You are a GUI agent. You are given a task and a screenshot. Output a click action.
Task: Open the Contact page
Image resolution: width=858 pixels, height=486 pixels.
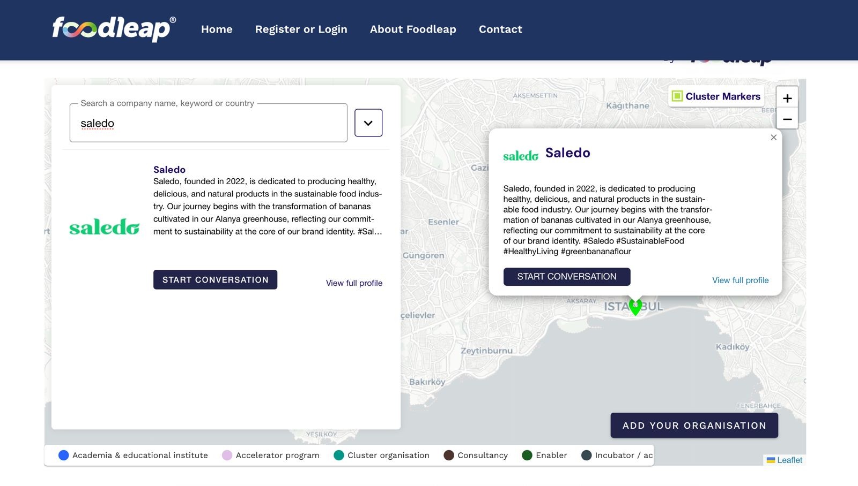500,29
